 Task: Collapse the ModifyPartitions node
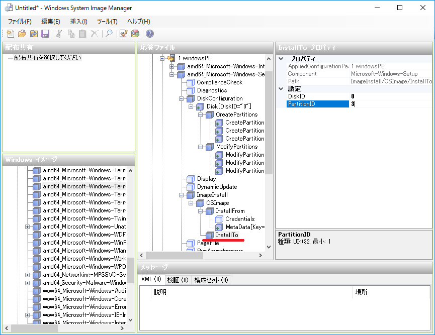pyautogui.click(x=200, y=147)
